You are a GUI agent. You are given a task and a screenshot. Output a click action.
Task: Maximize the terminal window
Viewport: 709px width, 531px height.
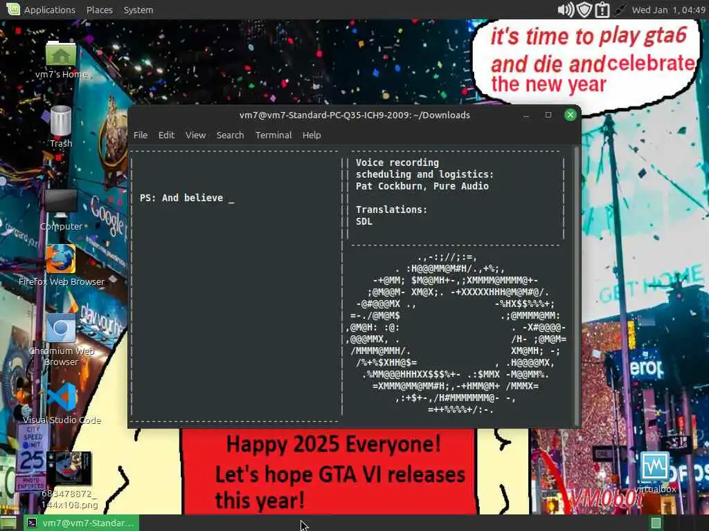point(548,115)
